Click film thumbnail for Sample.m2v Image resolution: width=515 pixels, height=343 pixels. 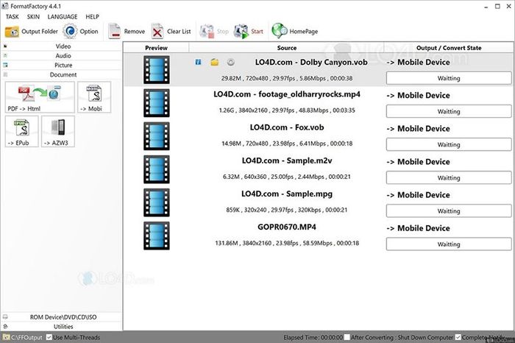(x=157, y=169)
